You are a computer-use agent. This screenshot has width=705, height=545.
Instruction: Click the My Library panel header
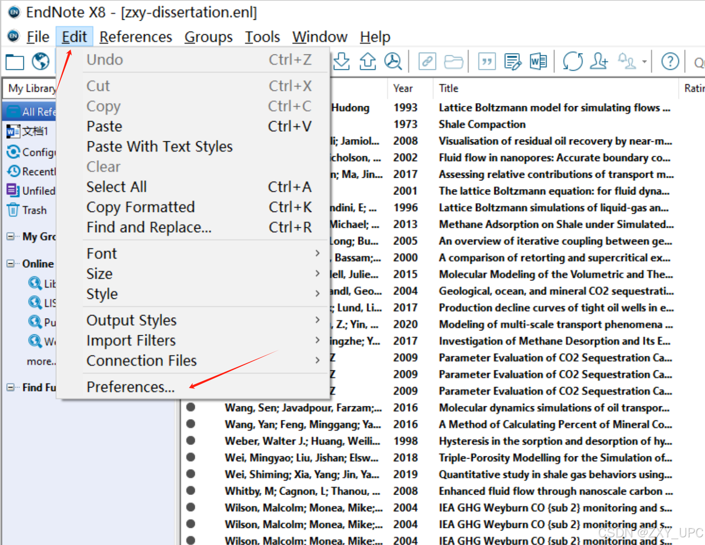(x=30, y=88)
